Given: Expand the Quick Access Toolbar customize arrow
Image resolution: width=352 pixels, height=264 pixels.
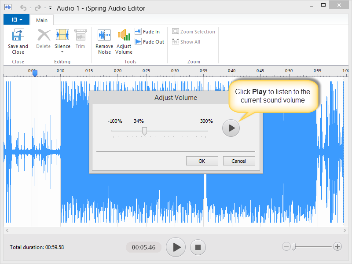Looking at the screenshot, I should click(x=50, y=8).
